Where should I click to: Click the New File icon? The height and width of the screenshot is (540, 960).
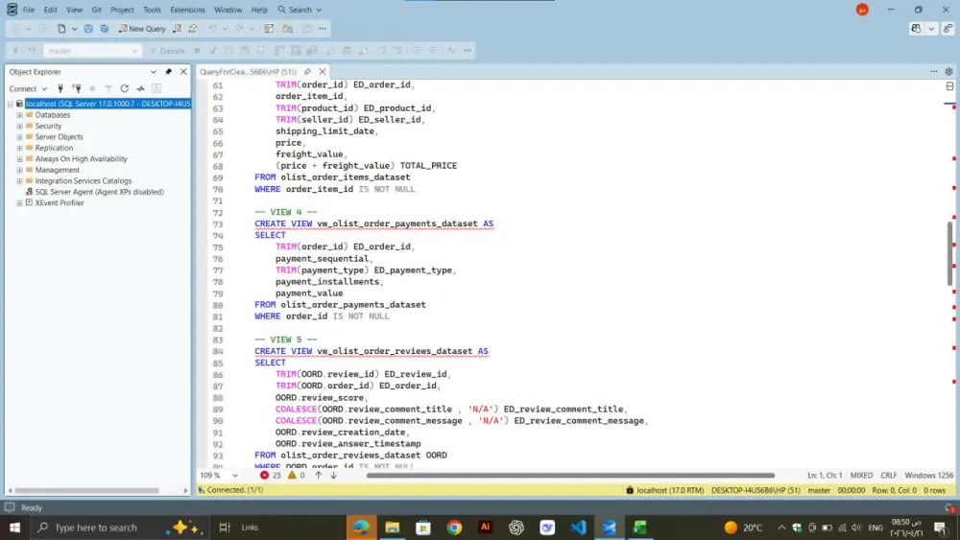pos(61,29)
